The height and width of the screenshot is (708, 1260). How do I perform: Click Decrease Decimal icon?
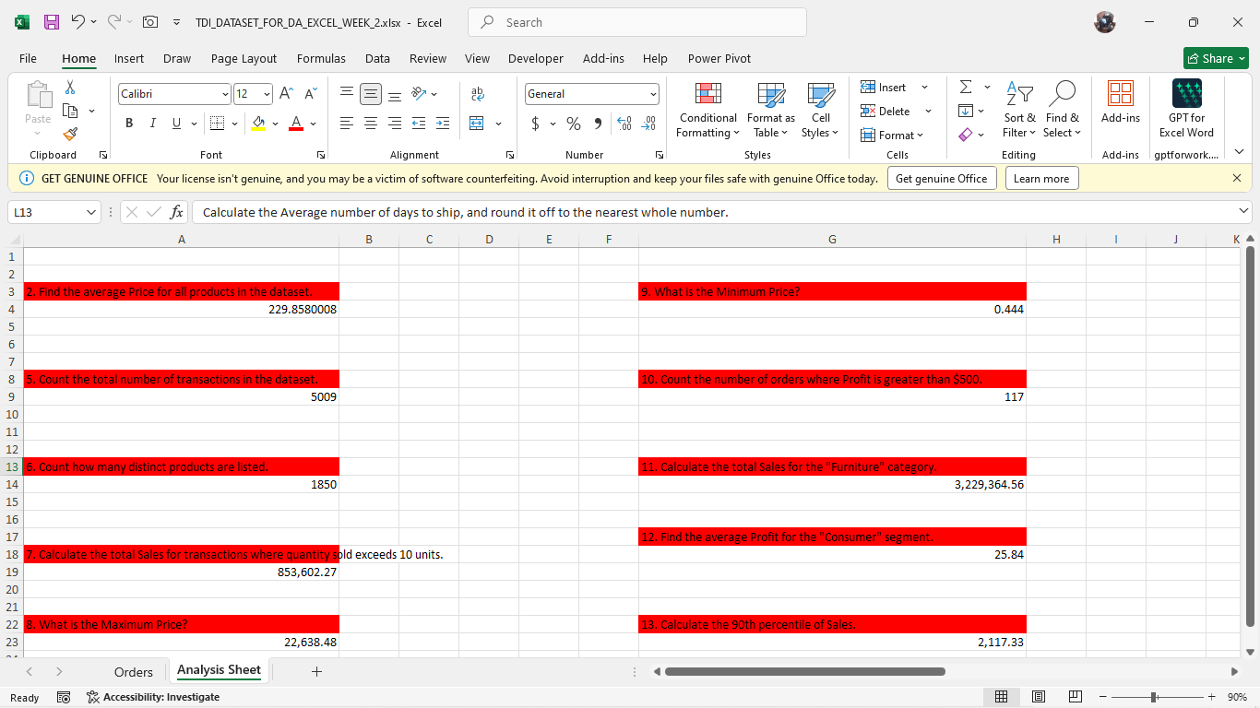(649, 124)
